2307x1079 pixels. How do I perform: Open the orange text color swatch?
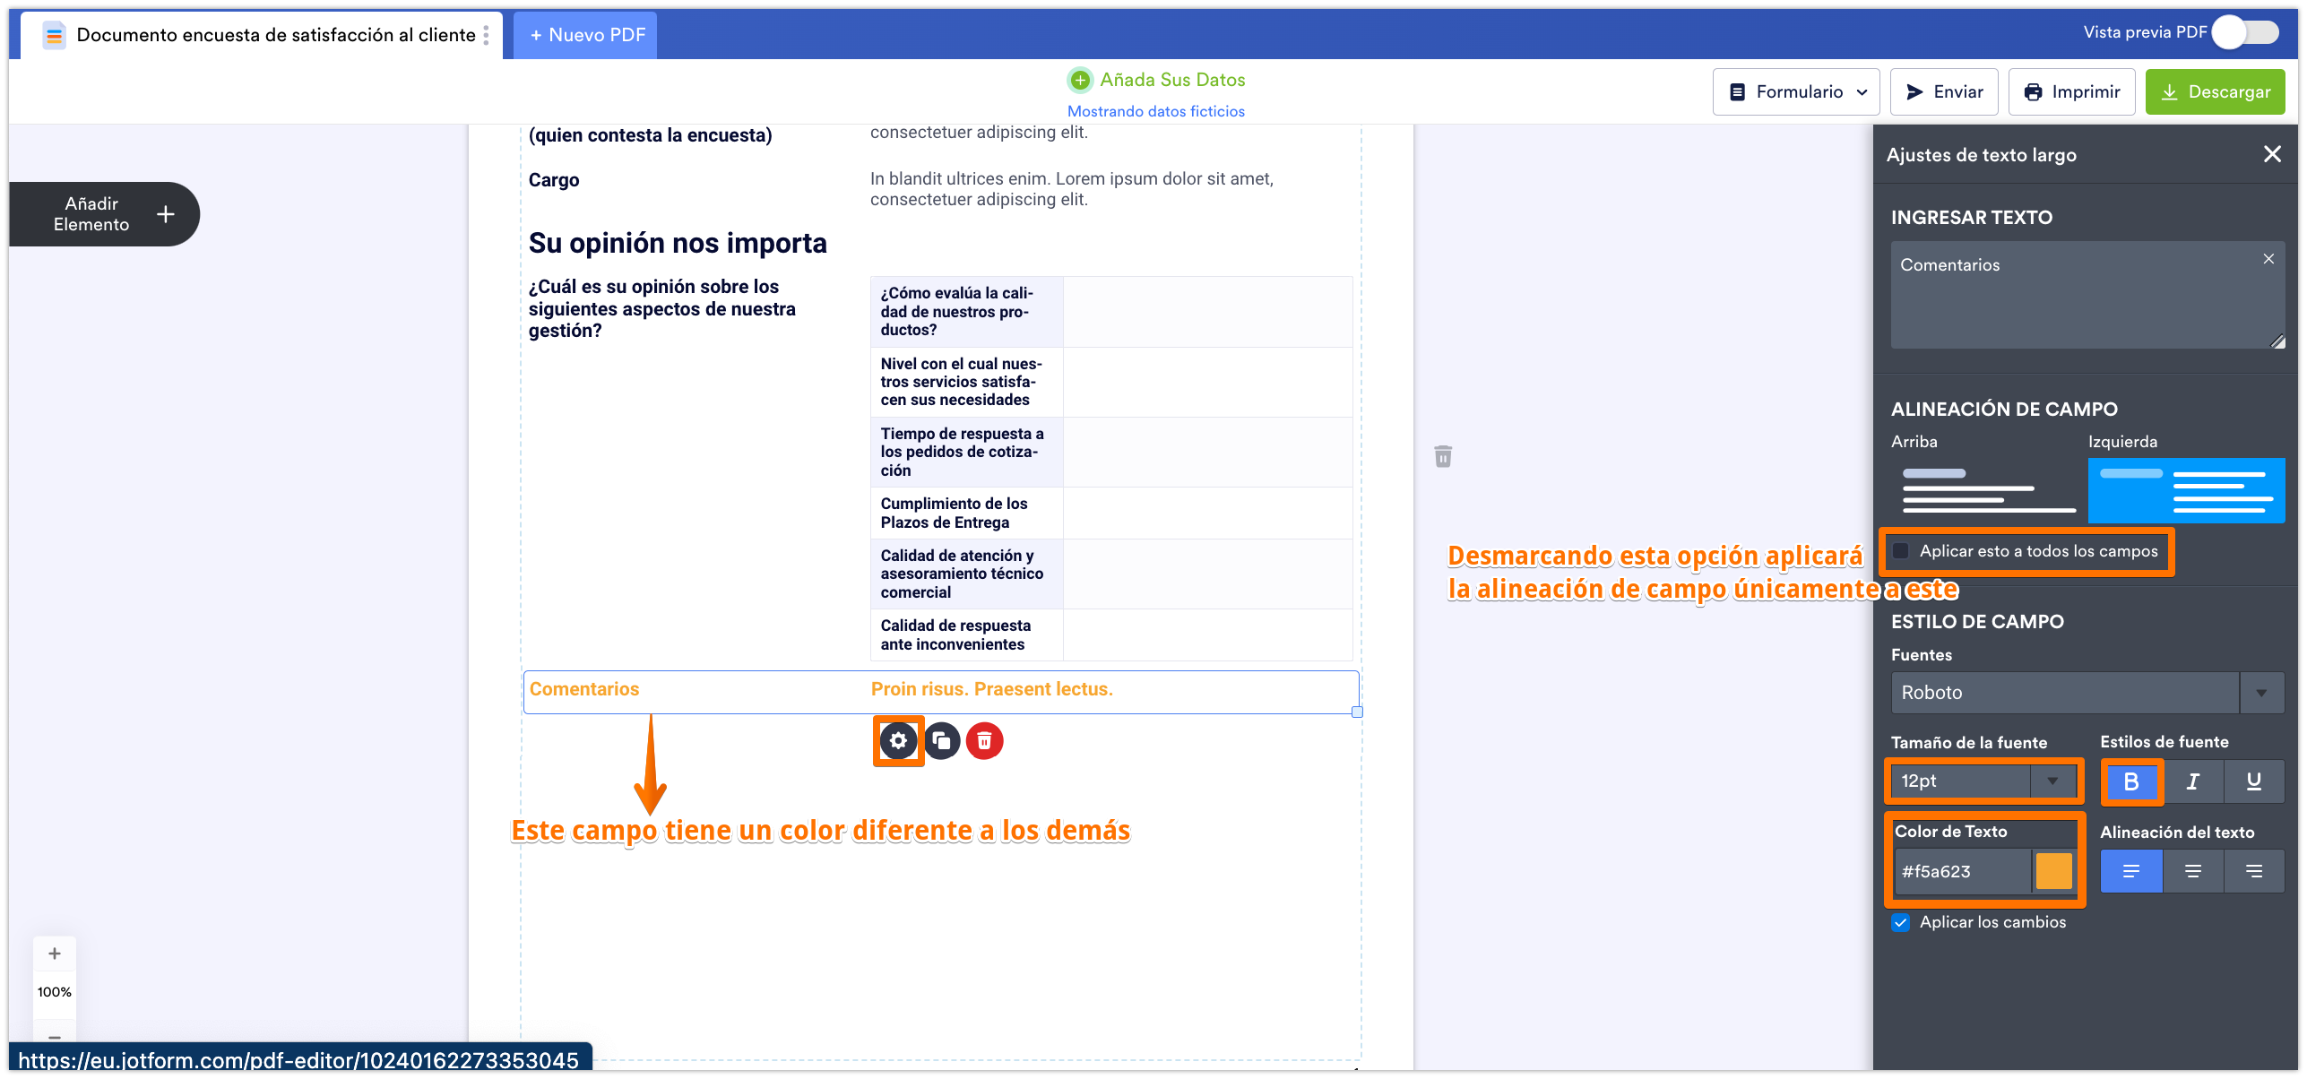pos(2053,871)
